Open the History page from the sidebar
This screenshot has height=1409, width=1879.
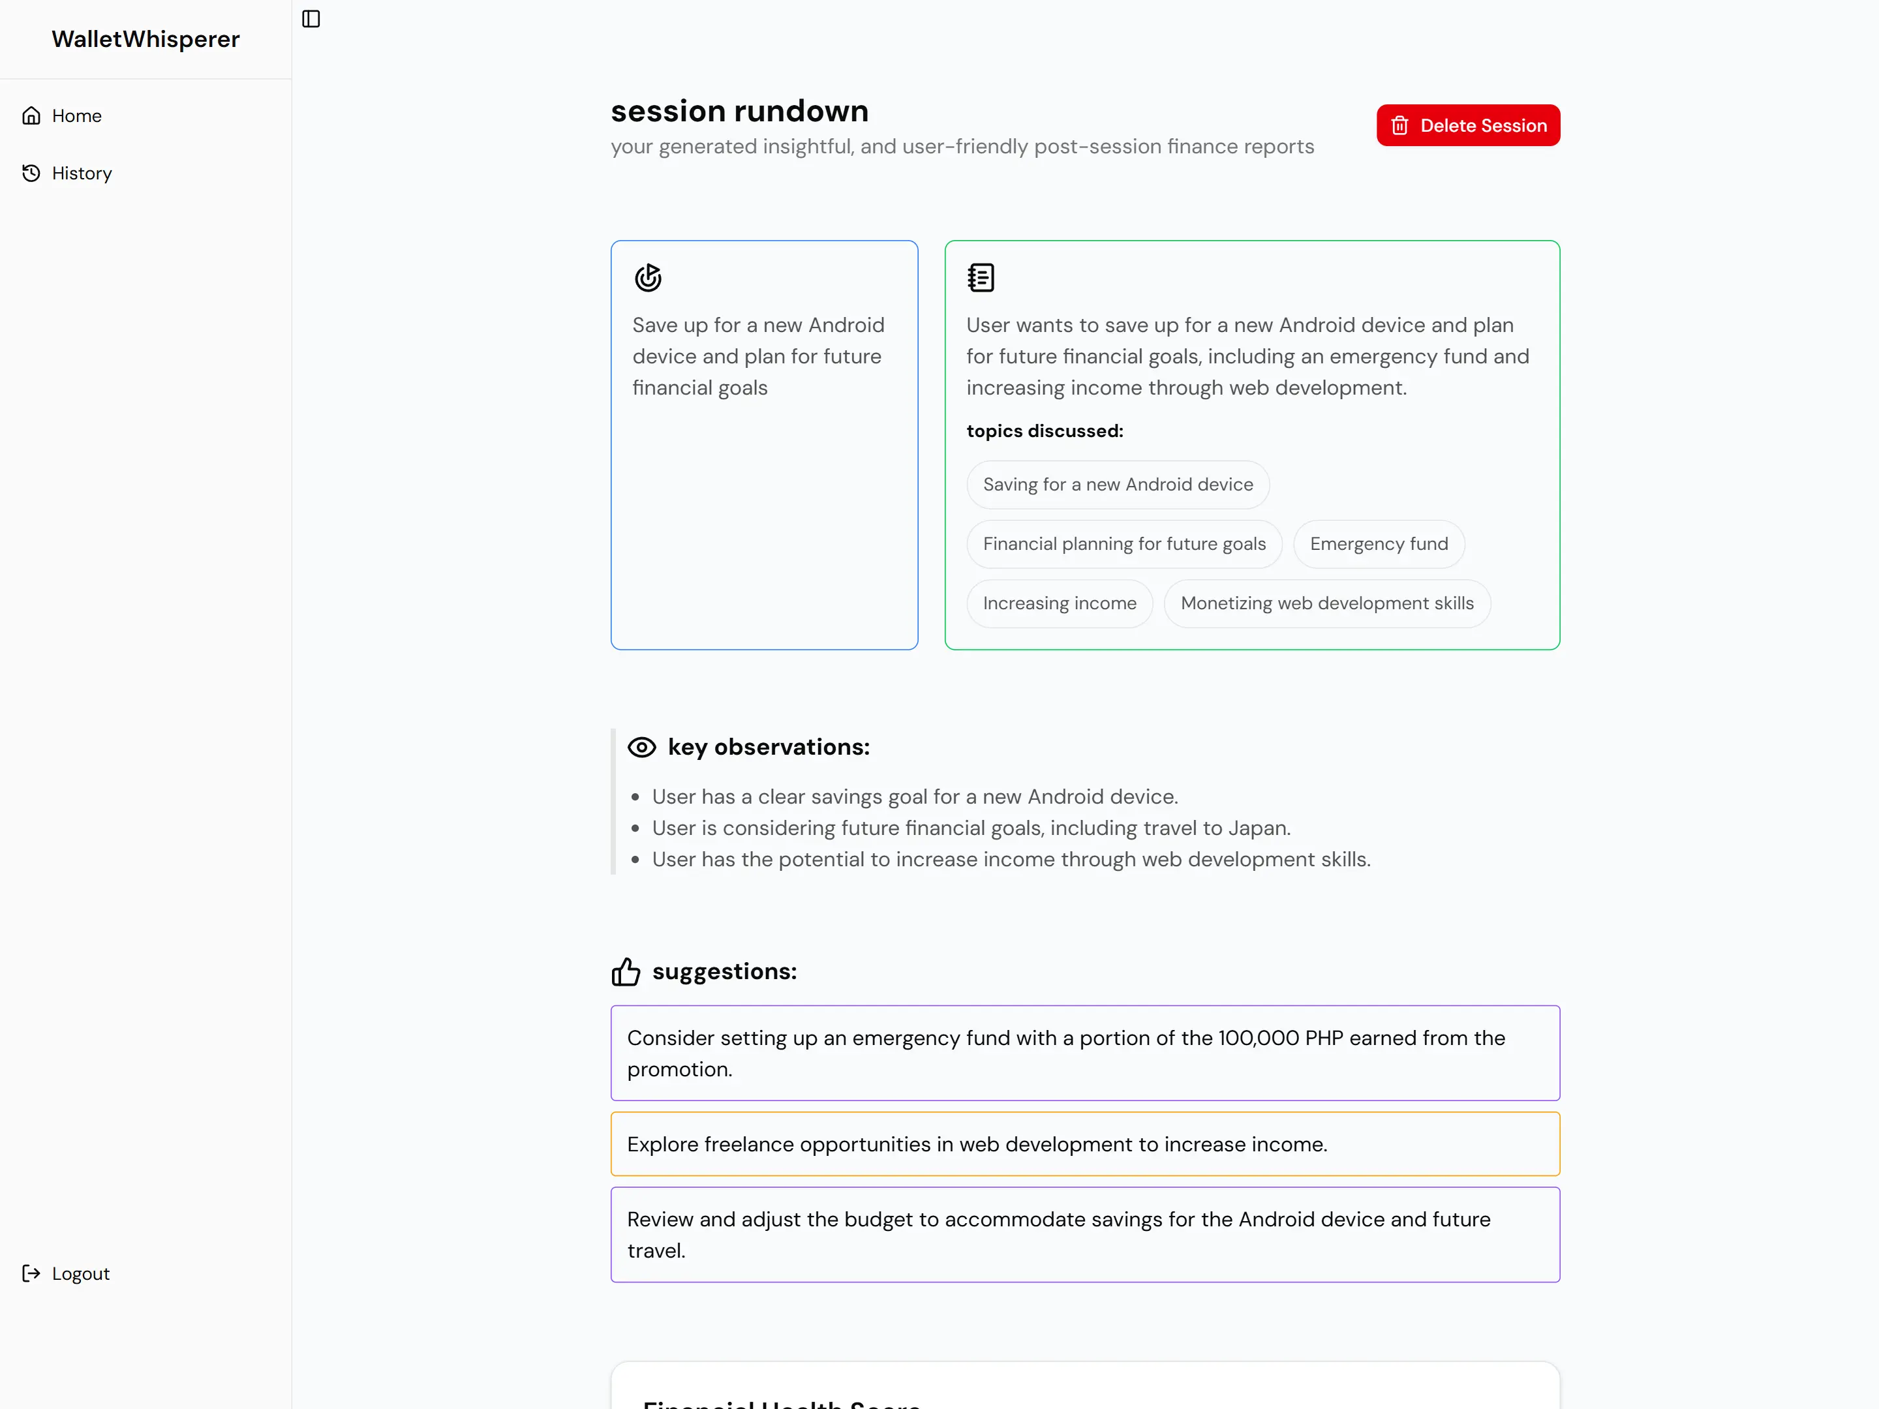tap(82, 172)
